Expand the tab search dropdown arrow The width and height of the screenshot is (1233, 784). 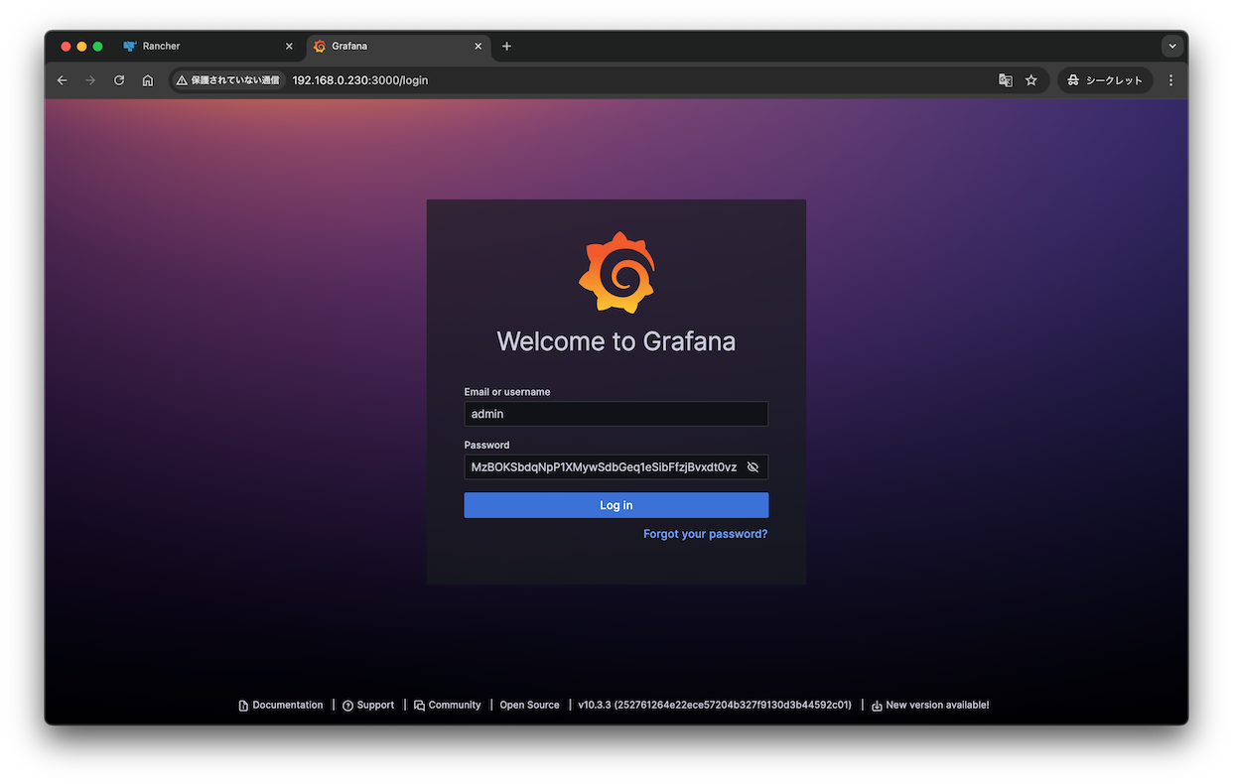tap(1172, 47)
